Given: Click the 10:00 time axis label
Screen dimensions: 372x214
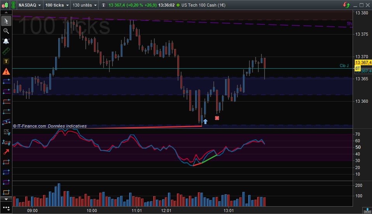Looking at the screenshot, I should pyautogui.click(x=92, y=211).
